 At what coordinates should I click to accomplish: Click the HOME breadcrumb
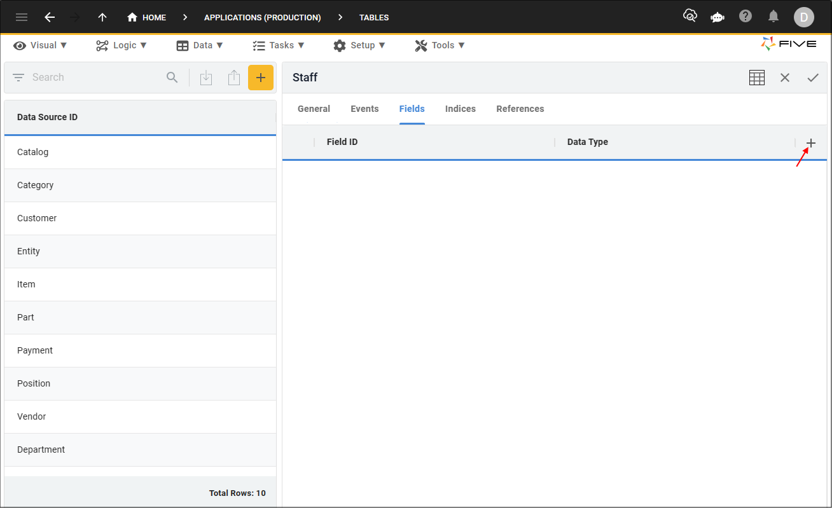click(x=147, y=17)
